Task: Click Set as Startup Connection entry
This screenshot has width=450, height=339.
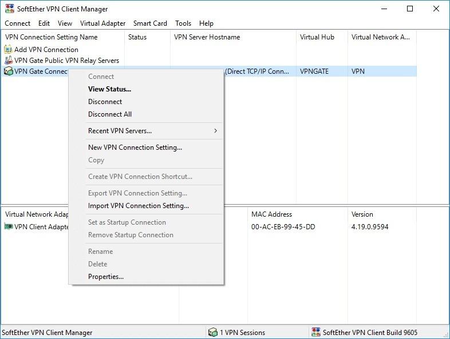Action: pos(146,222)
